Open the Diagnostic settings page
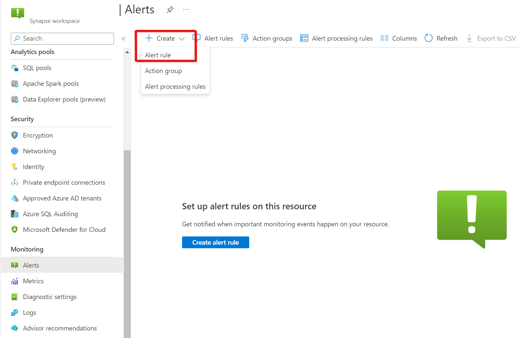This screenshot has height=338, width=521. (x=49, y=297)
